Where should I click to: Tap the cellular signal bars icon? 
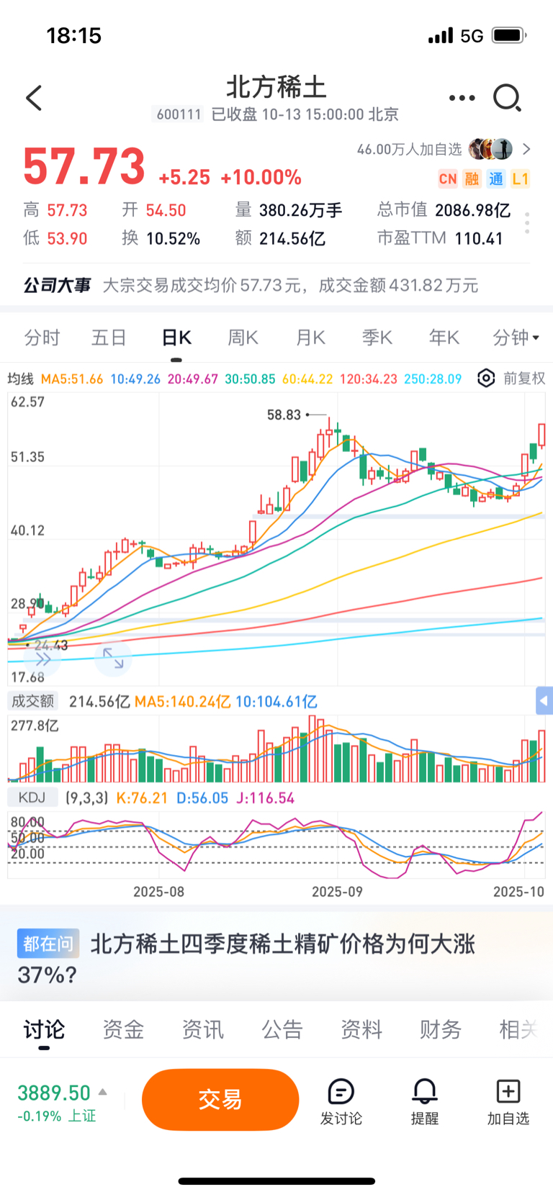pos(441,35)
